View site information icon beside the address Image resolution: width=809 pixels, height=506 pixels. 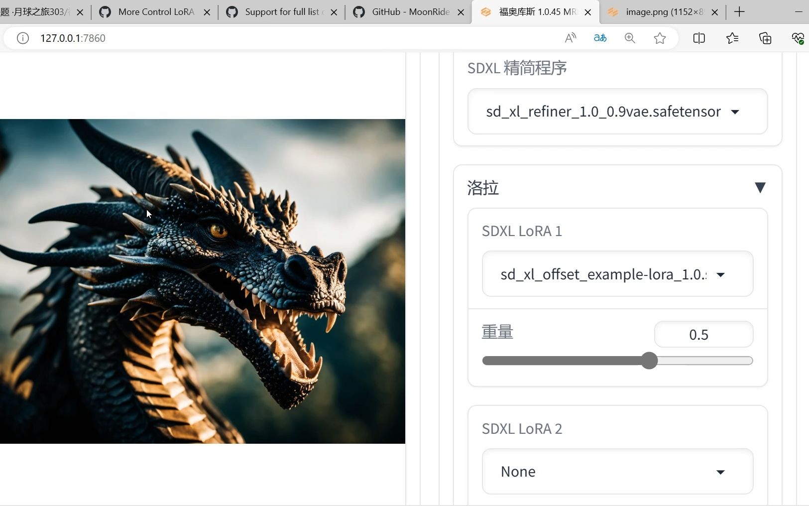(23, 38)
